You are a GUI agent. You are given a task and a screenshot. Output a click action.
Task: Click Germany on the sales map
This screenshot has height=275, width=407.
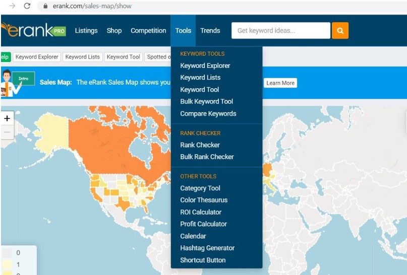[267, 170]
